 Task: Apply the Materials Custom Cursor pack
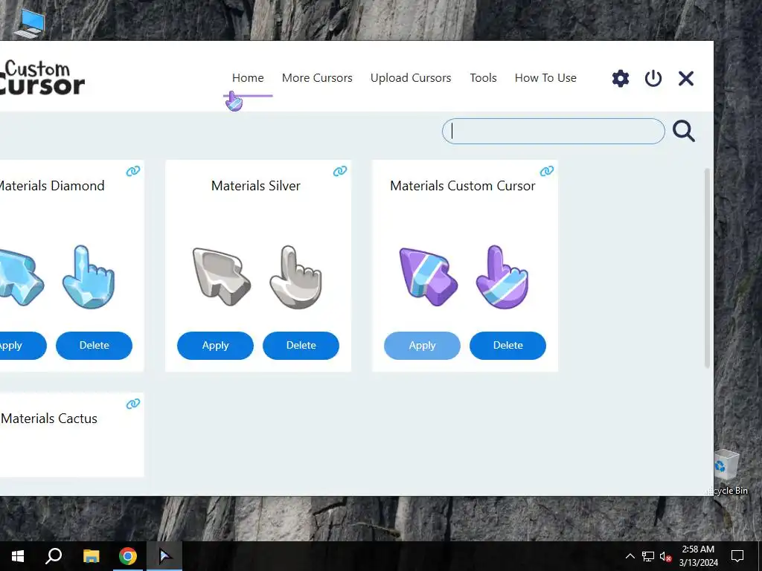(x=422, y=346)
